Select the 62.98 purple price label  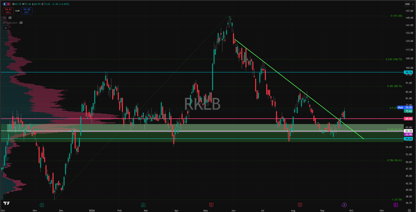tap(408, 134)
